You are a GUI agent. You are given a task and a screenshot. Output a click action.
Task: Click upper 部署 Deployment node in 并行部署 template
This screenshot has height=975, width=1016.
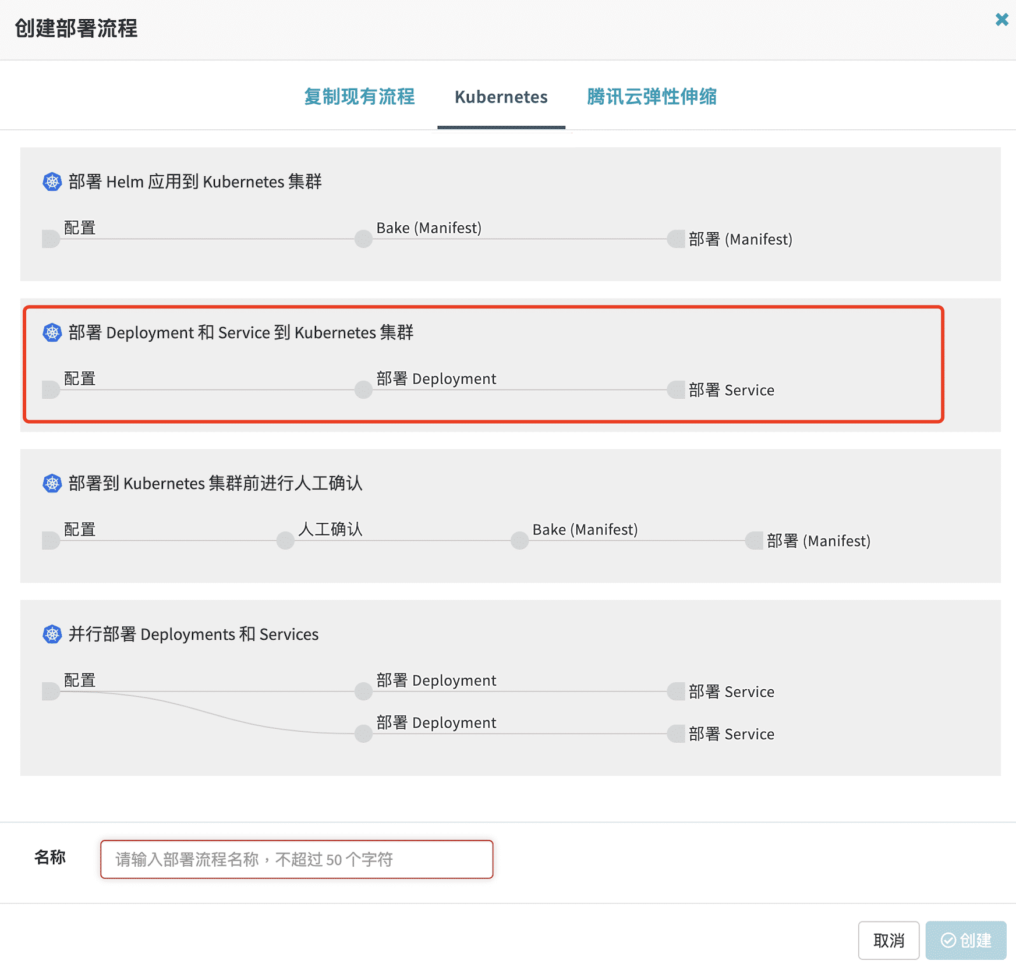click(363, 691)
